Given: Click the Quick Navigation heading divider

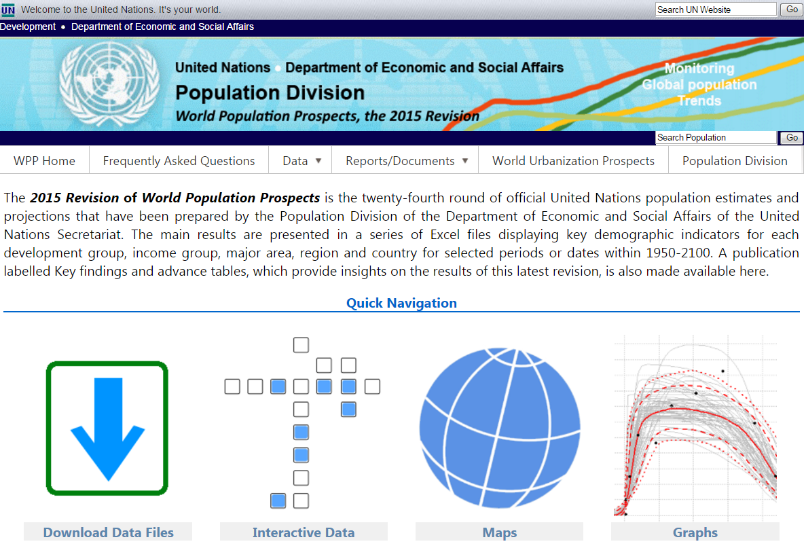Looking at the screenshot, I should tap(401, 303).
